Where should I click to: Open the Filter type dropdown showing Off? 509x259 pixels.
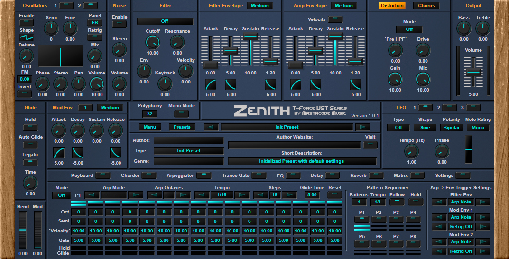pyautogui.click(x=165, y=21)
